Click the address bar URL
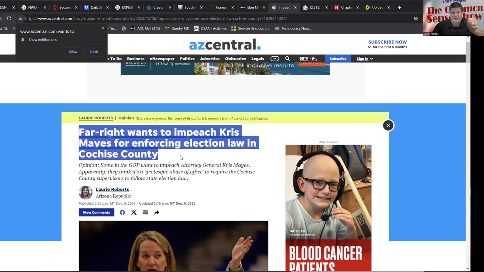Image resolution: width=484 pixels, height=272 pixels. click(x=156, y=19)
